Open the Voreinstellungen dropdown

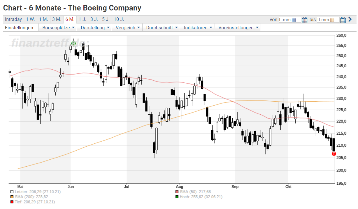click(x=238, y=28)
